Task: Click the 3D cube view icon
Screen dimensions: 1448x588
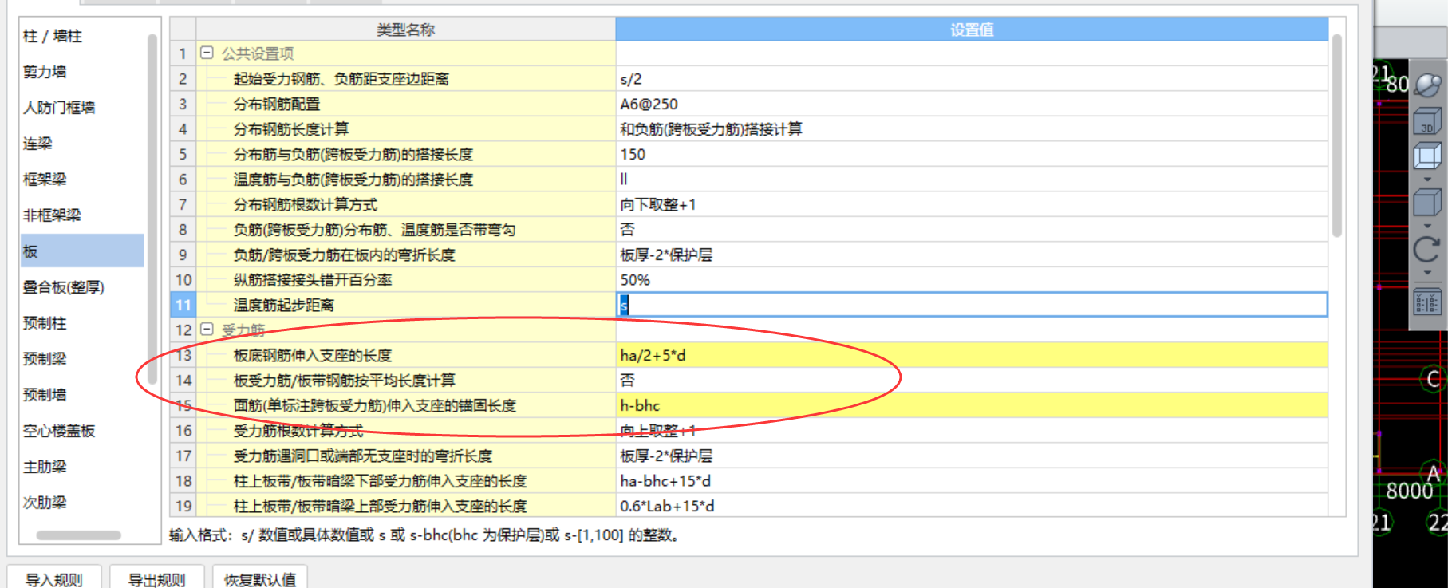Action: click(x=1427, y=122)
